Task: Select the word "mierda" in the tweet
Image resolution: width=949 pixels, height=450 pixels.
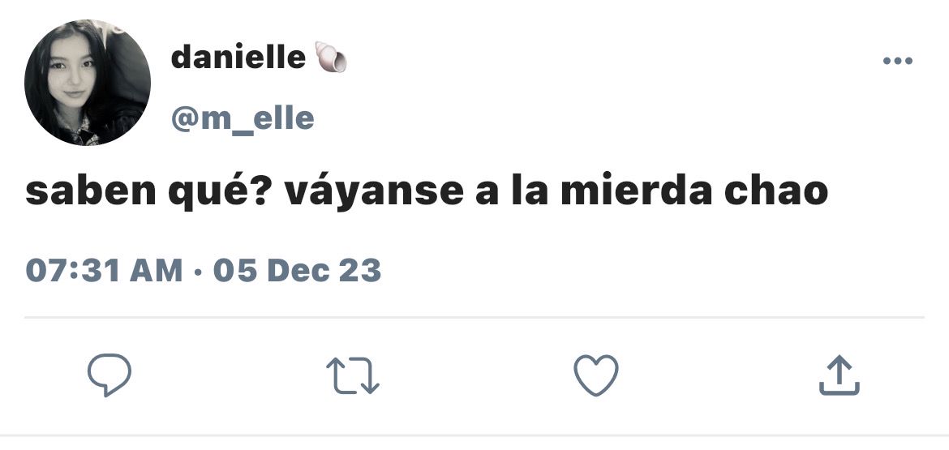Action: pos(636,191)
